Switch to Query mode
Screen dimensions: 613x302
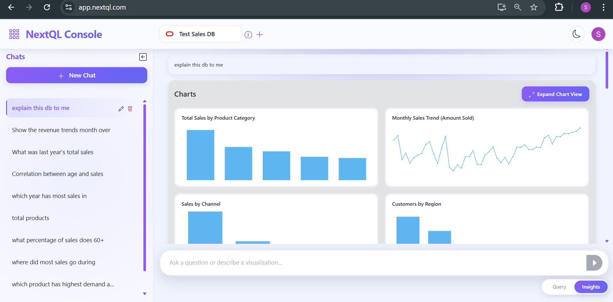pyautogui.click(x=560, y=287)
